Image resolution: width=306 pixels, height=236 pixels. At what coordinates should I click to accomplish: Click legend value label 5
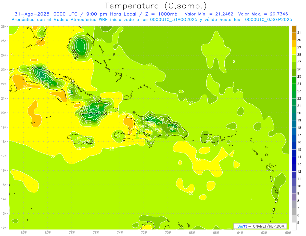tap(298, 223)
